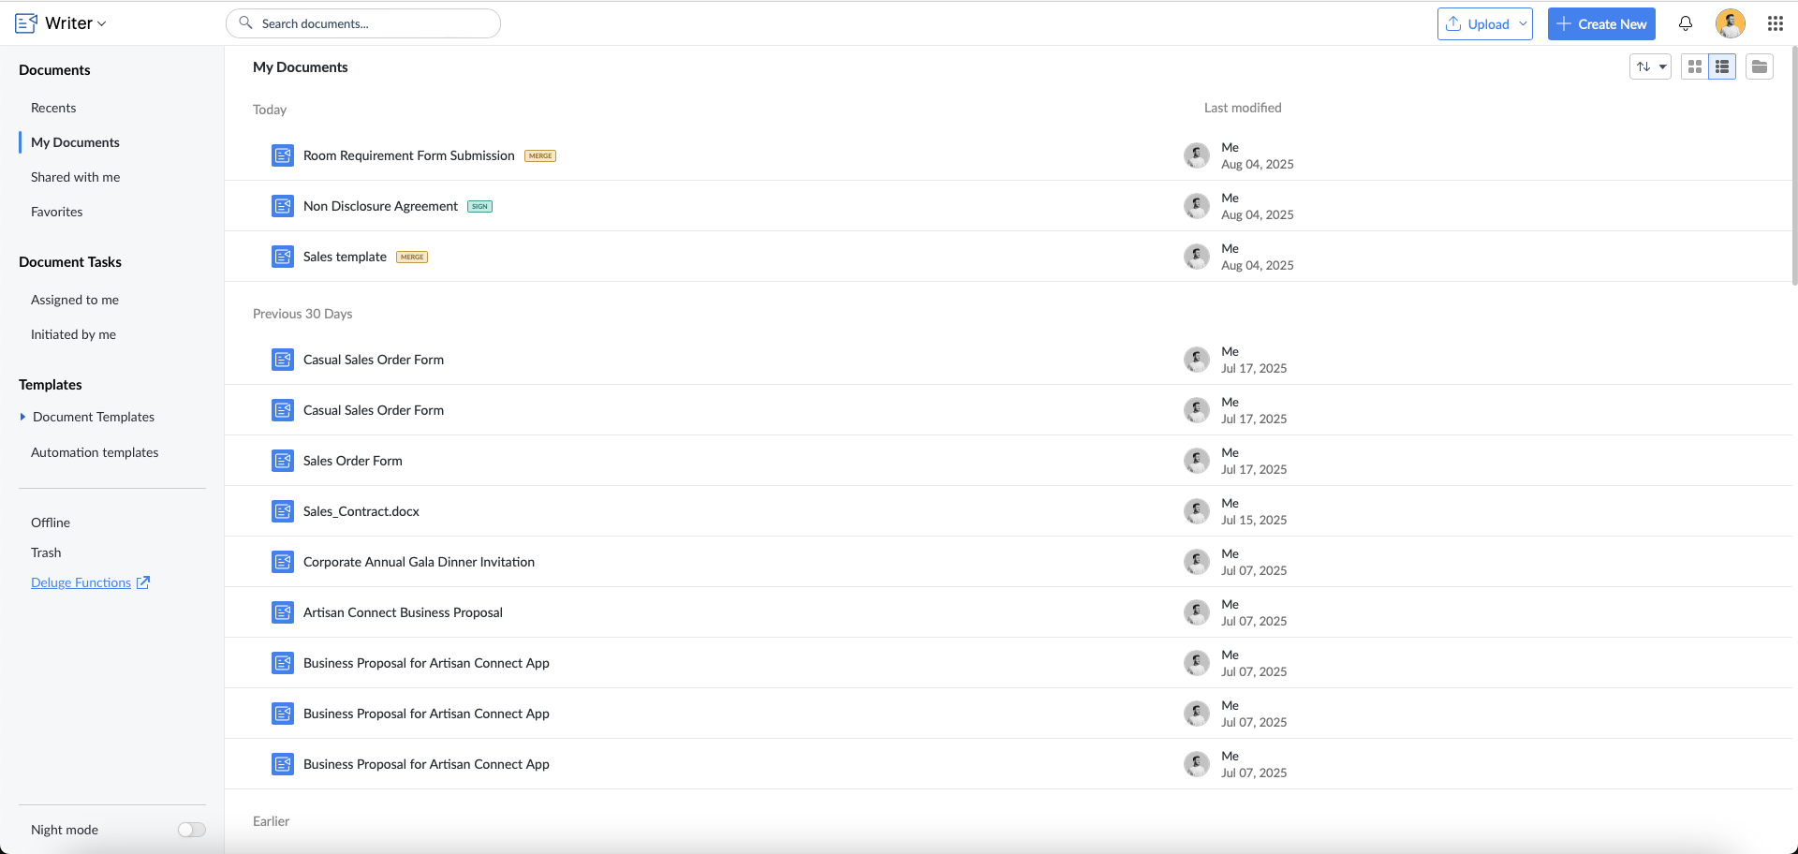Click the Writer app logo icon

[26, 23]
